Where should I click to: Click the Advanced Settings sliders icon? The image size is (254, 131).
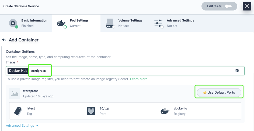(158, 23)
